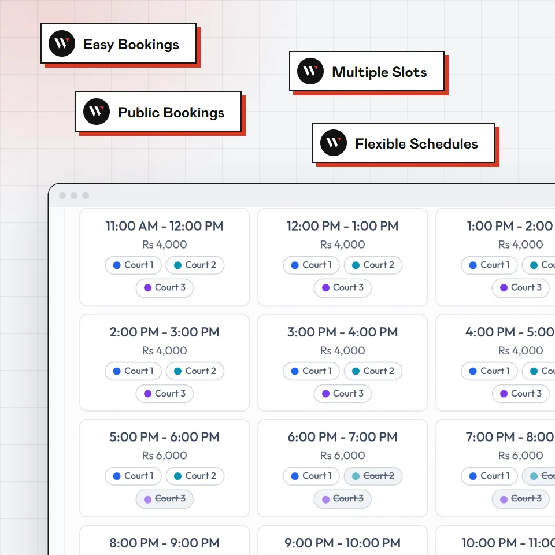
Task: Click the Public Bookings label text
Action: click(x=171, y=113)
